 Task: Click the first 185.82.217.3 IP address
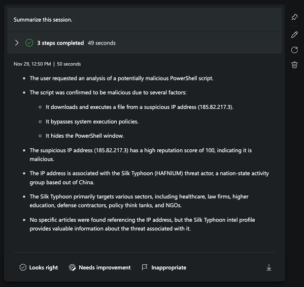216,107
